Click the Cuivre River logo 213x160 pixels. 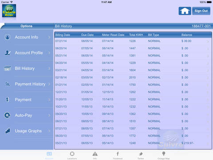(x=9, y=11)
